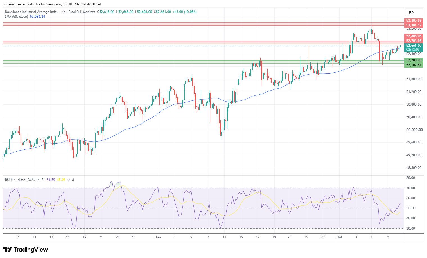The image size is (427, 258).
Task: Select the 52,703.98 price label
Action: click(414, 41)
